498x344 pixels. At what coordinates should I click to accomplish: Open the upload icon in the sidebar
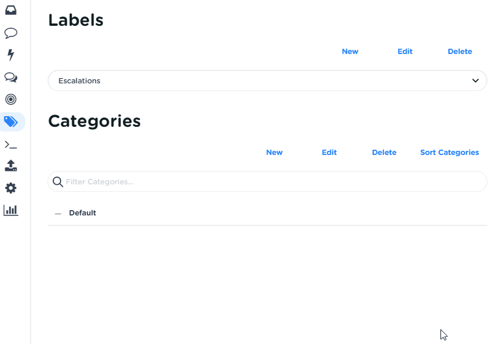(11, 166)
